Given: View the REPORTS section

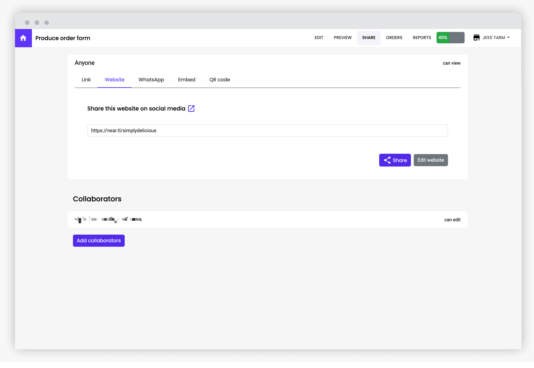Looking at the screenshot, I should [422, 38].
